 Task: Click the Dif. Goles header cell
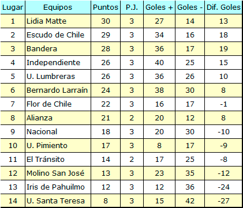click(x=223, y=7)
